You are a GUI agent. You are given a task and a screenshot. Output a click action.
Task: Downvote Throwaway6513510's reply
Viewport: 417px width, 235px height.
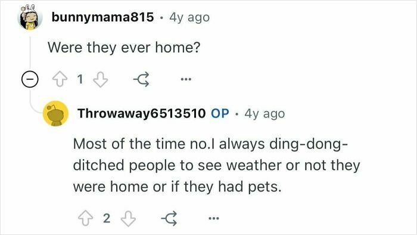[x=128, y=218]
